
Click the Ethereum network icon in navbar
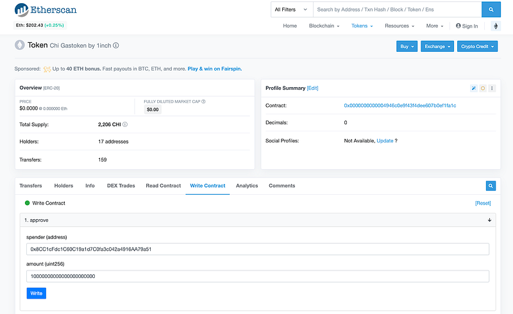[x=496, y=26]
